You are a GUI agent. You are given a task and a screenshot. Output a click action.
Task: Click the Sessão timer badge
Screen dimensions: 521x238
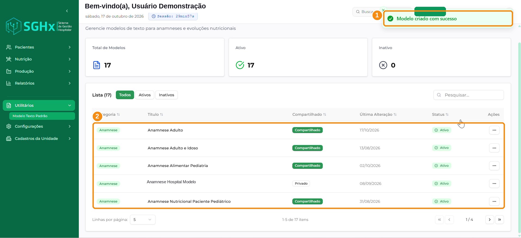coord(173,16)
